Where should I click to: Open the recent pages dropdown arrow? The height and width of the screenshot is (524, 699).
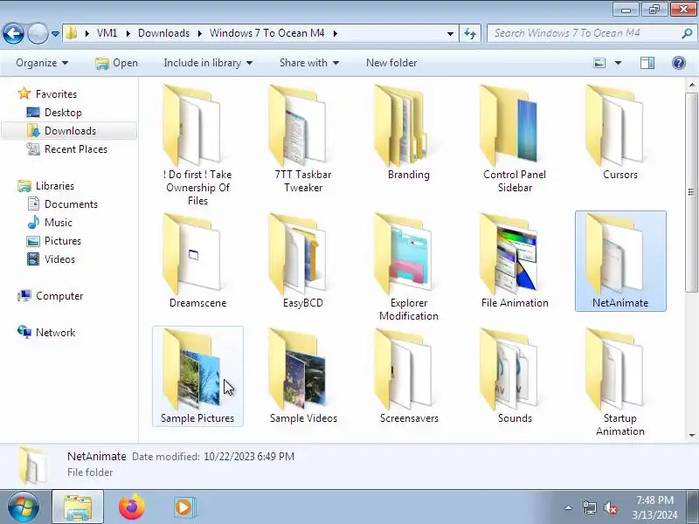(x=55, y=33)
